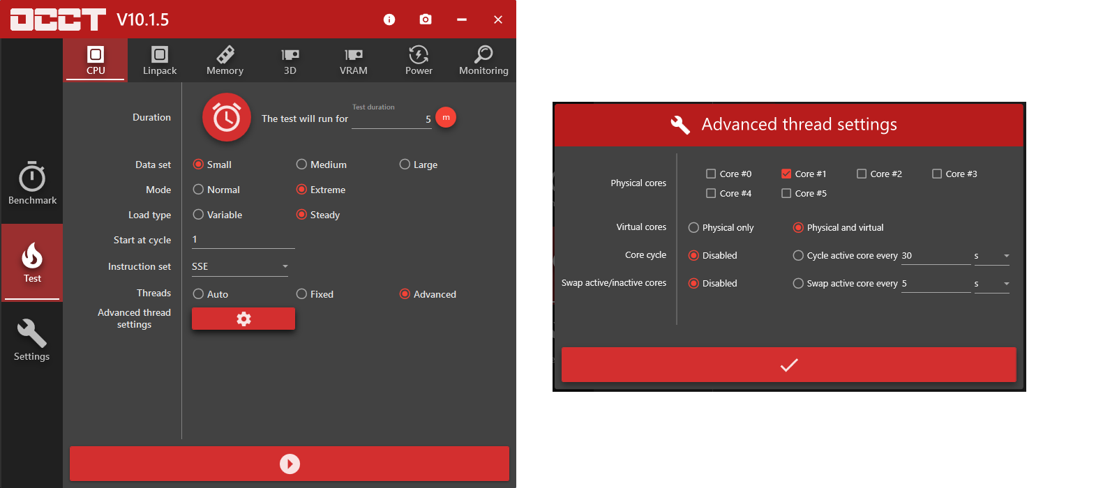
Task: Enable Core #5 checkbox
Action: [x=786, y=193]
